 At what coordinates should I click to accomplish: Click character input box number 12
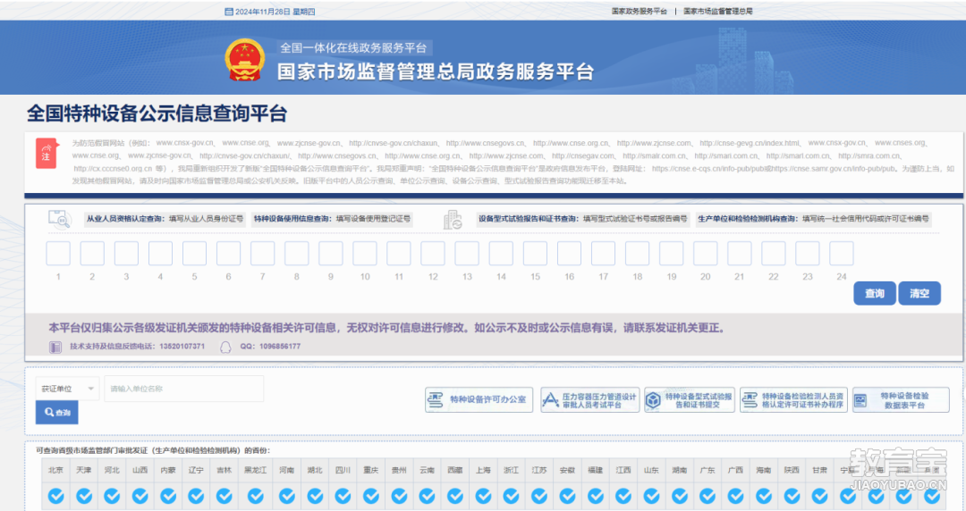coord(433,253)
